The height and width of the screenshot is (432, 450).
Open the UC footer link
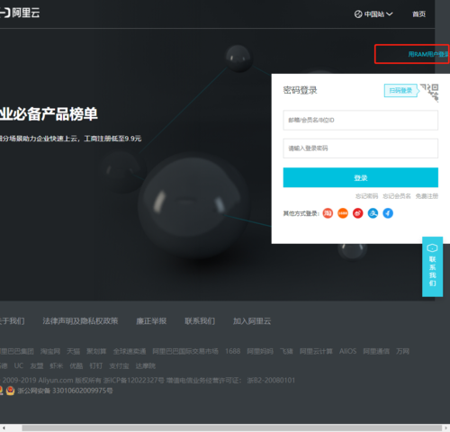[x=19, y=366]
